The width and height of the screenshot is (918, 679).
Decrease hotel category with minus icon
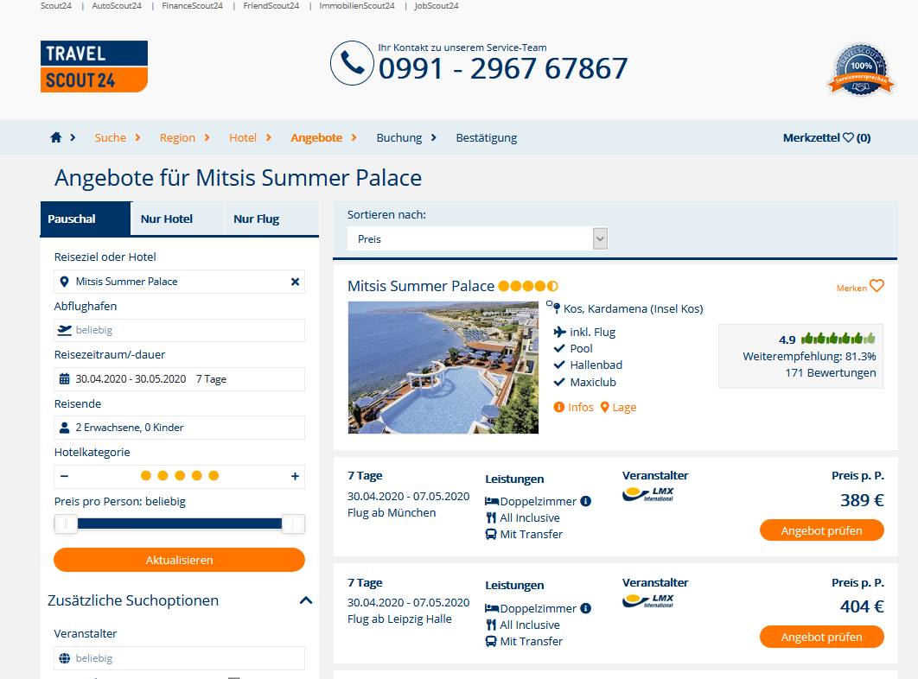65,476
